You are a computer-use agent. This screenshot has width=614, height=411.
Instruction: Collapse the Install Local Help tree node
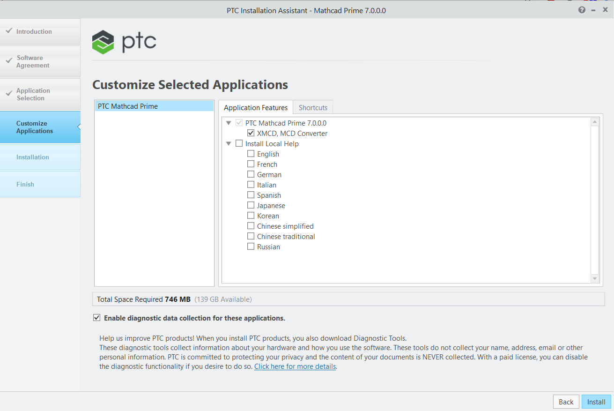(x=229, y=144)
